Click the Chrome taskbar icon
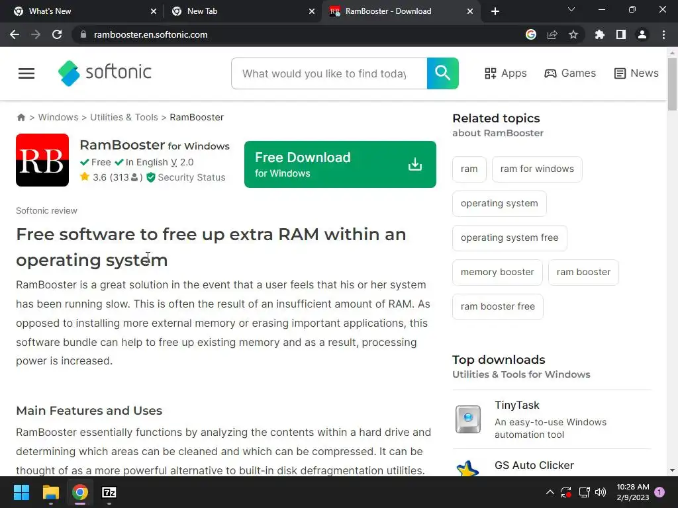This screenshot has height=508, width=678. click(80, 492)
